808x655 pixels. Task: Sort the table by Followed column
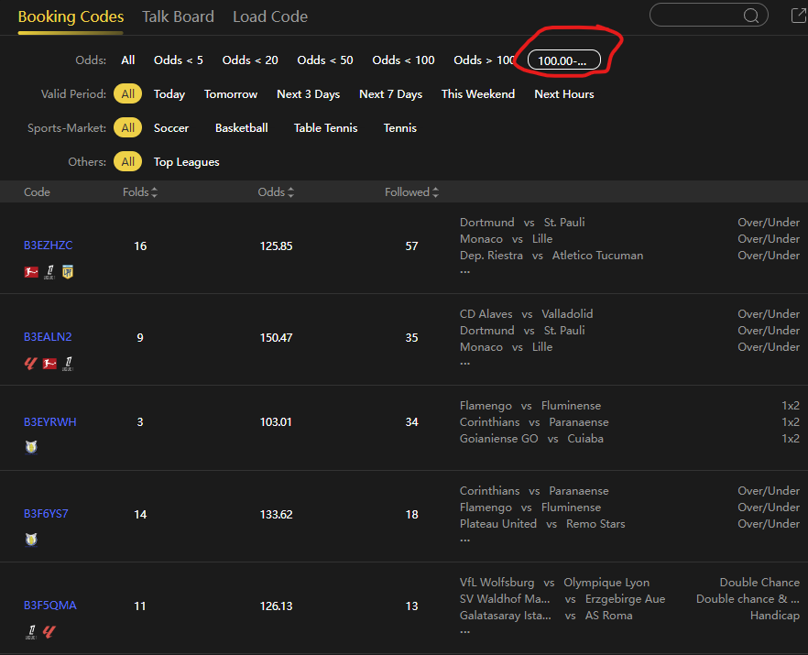[x=411, y=192]
